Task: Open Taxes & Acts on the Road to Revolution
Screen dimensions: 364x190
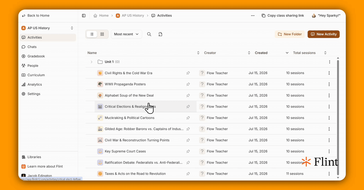Action: [135, 174]
